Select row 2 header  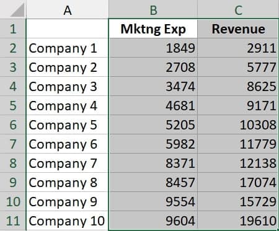tap(13, 48)
